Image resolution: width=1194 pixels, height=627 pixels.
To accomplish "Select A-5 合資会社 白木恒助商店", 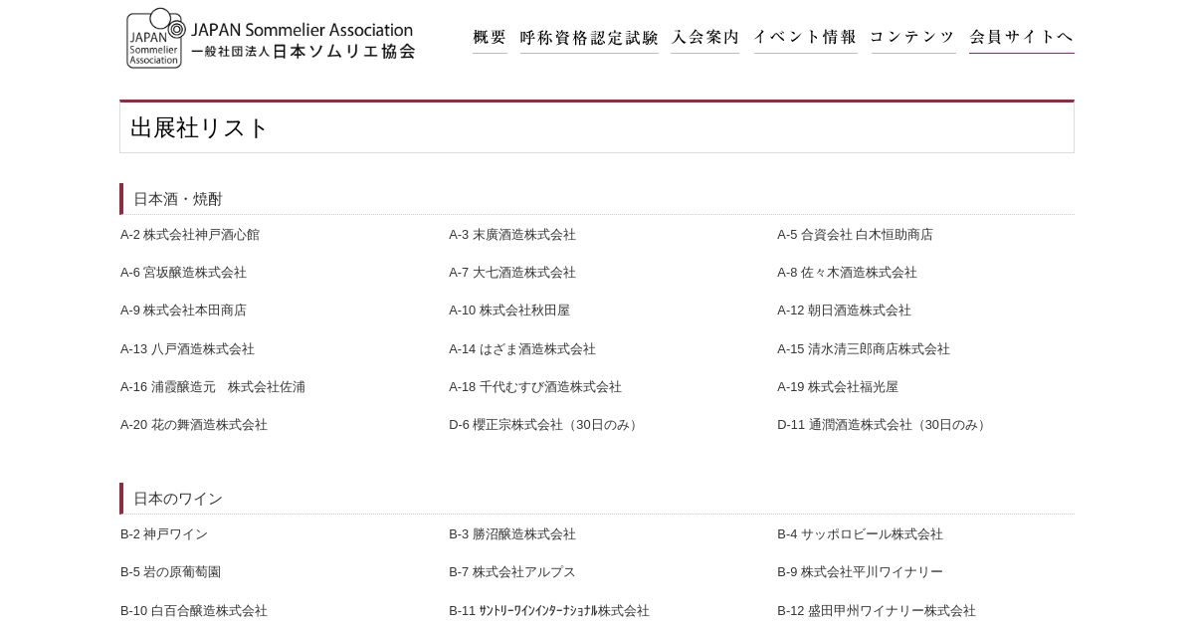I will pyautogui.click(x=855, y=235).
